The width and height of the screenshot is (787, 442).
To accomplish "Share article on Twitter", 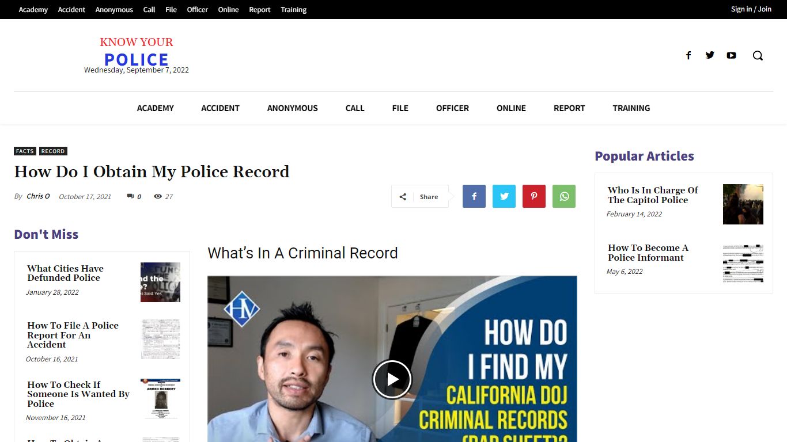I will point(504,196).
